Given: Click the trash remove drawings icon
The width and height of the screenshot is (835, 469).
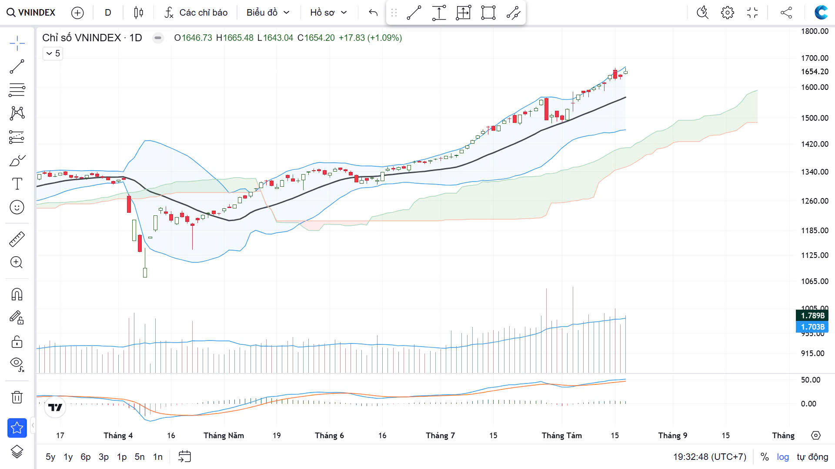Looking at the screenshot, I should (17, 397).
